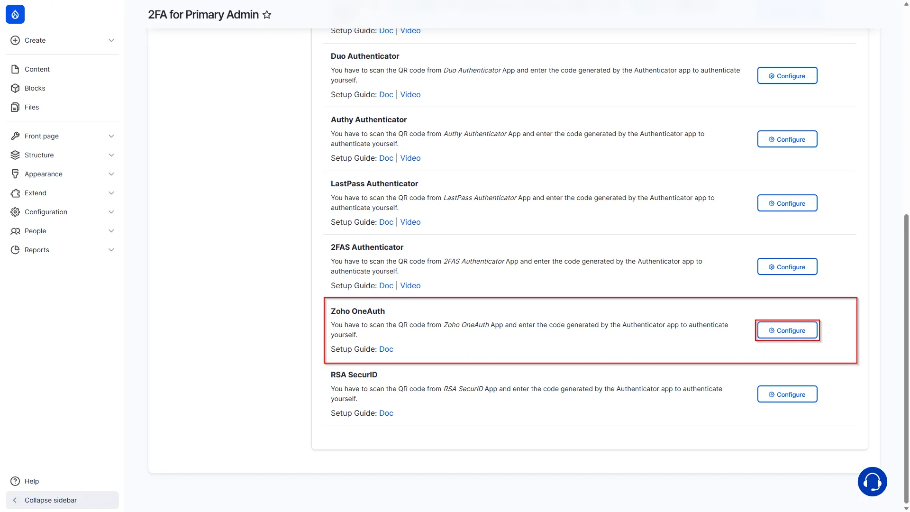The height and width of the screenshot is (512, 910).
Task: Open the Files menu item
Action: coord(62,107)
